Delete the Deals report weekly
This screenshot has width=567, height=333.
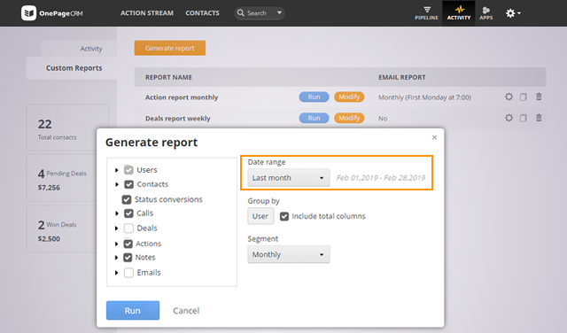pos(539,118)
